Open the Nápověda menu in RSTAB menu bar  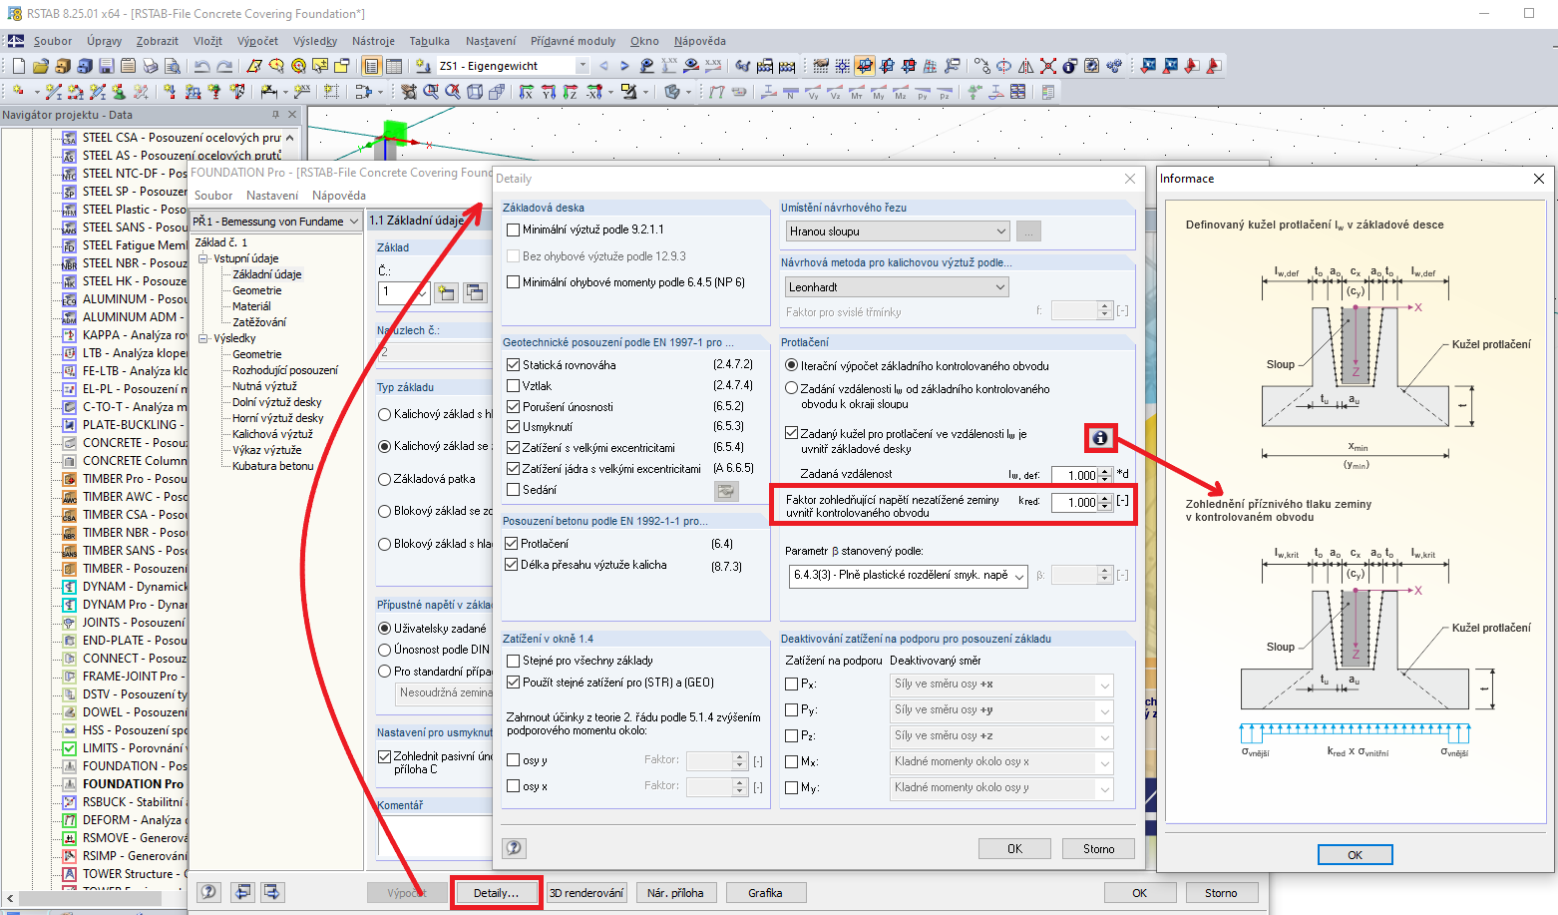click(699, 41)
